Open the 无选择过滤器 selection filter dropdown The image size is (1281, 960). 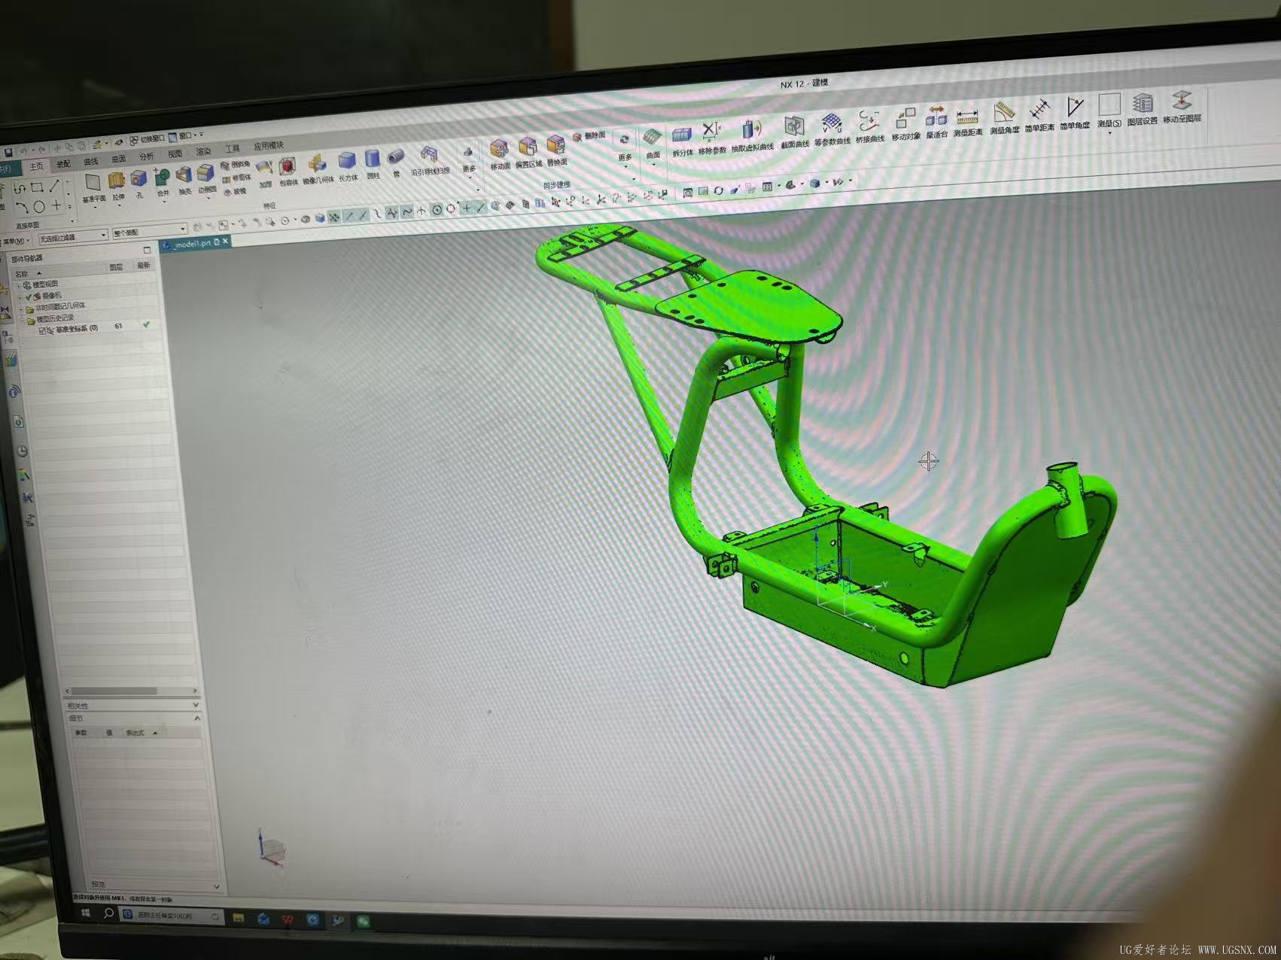(73, 237)
